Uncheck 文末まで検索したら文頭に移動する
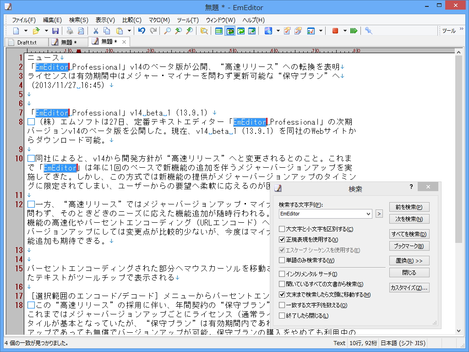This screenshot has height=352, width=469. point(282,295)
